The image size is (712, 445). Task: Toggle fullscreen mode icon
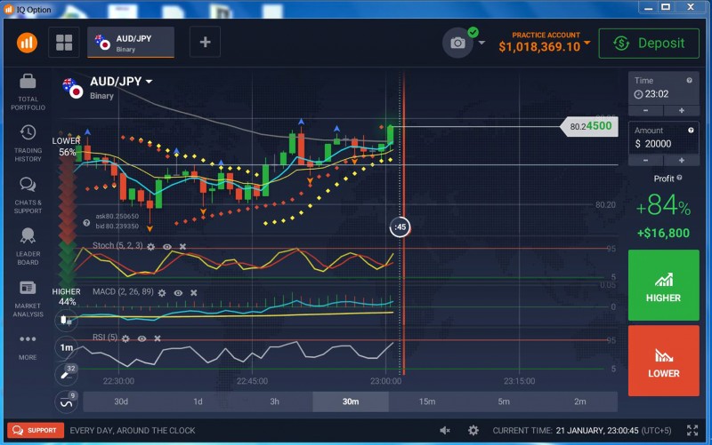coord(692,430)
